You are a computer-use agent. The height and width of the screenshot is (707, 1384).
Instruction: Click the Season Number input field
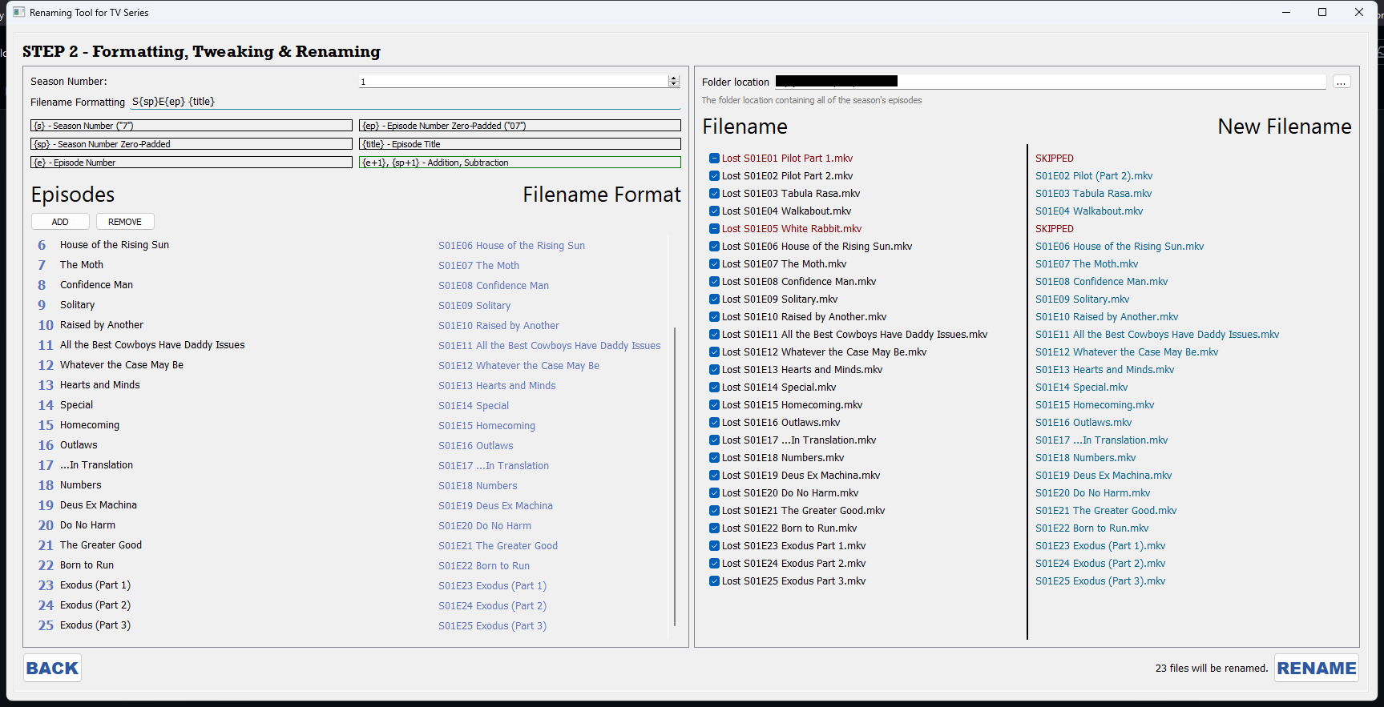(x=514, y=82)
